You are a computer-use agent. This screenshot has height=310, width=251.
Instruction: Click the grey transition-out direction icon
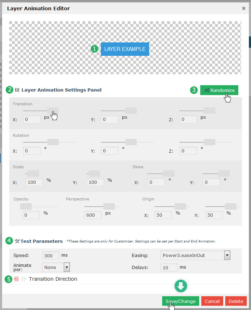pyautogui.click(x=24, y=279)
